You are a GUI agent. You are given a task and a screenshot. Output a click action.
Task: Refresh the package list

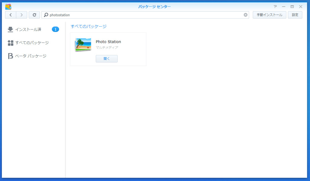coord(35,15)
